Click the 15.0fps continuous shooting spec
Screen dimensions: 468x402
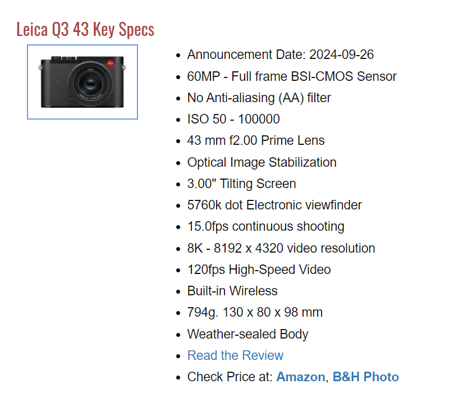pyautogui.click(x=265, y=226)
